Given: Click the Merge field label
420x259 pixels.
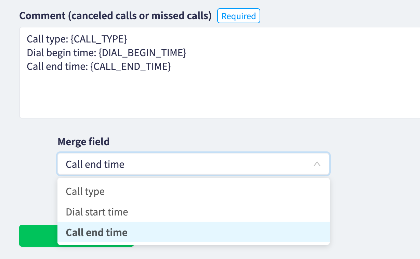Looking at the screenshot, I should pos(83,141).
